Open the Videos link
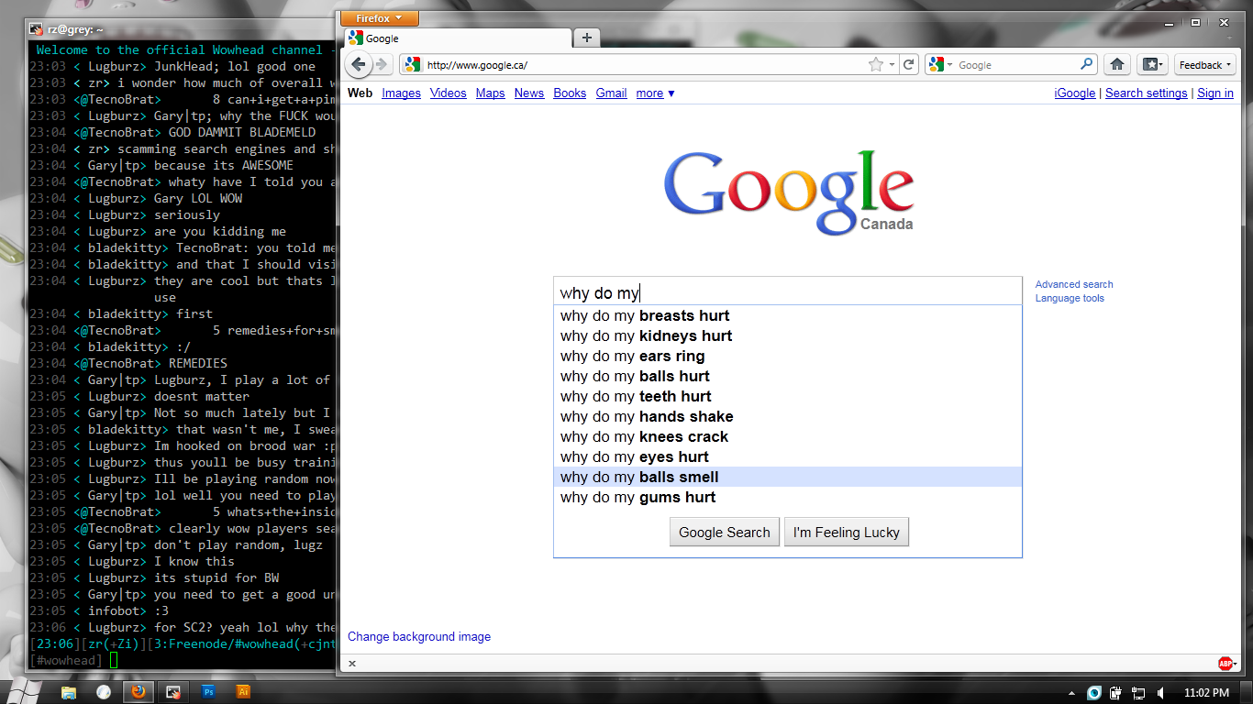The width and height of the screenshot is (1253, 704). pyautogui.click(x=448, y=93)
